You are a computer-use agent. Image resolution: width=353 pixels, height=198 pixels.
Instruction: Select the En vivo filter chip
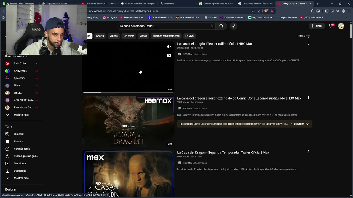click(189, 36)
